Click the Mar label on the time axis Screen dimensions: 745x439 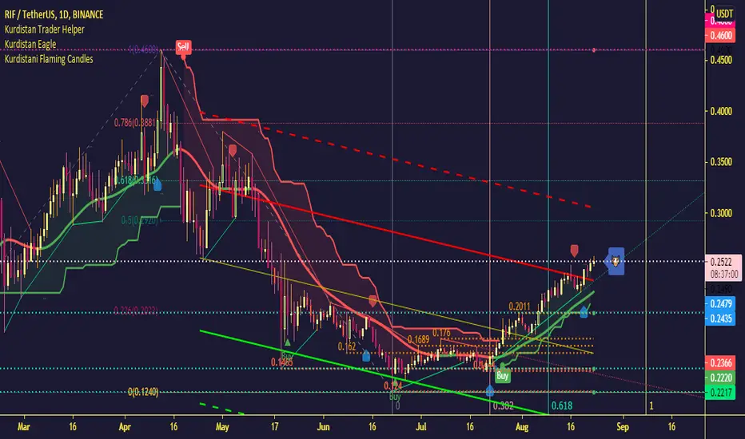[23, 427]
